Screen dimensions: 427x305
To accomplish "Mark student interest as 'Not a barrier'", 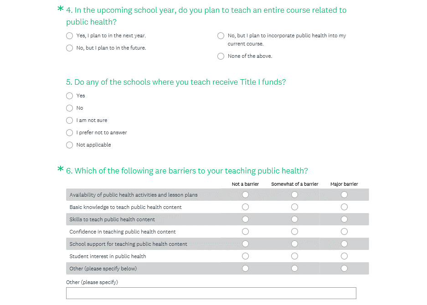I will click(x=245, y=256).
